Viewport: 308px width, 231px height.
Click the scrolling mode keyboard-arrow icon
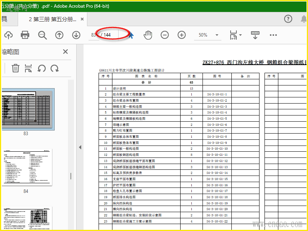255,35
